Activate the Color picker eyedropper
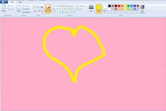This screenshot has width=166, height=111. pyautogui.click(x=38, y=11)
